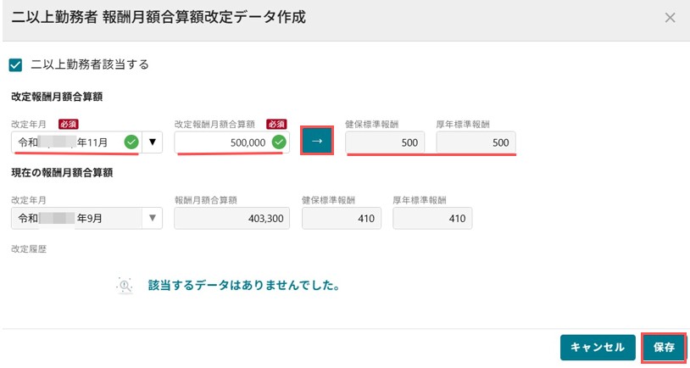
Task: Click green checkmark in 改定年月 field
Action: click(131, 142)
